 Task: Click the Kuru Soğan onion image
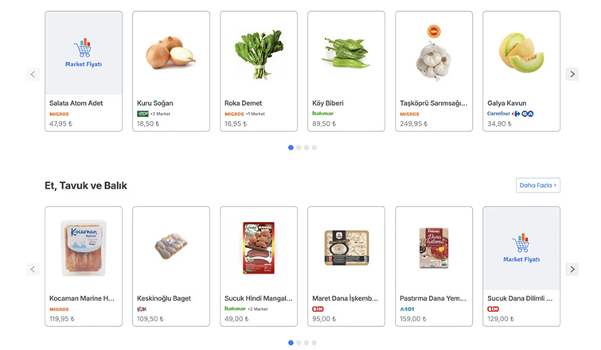coord(170,53)
